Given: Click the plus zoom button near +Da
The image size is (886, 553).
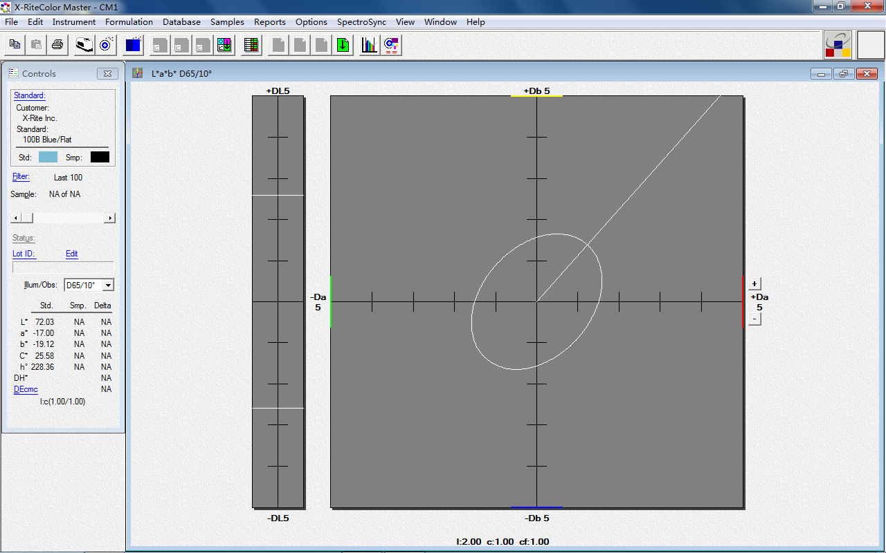Looking at the screenshot, I should tap(755, 283).
